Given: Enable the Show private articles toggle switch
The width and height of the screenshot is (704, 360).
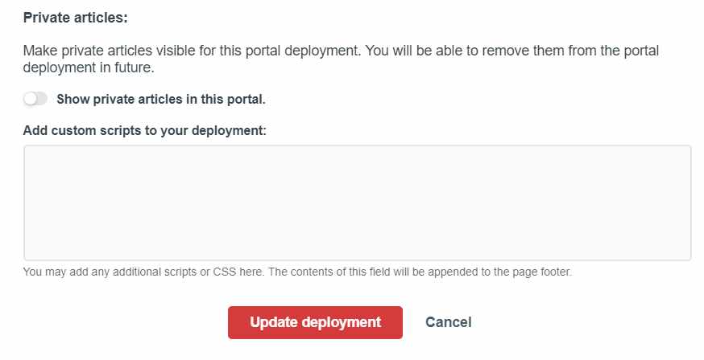Looking at the screenshot, I should (x=35, y=99).
